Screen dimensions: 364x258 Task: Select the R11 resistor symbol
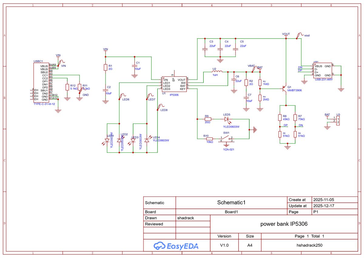pyautogui.click(x=79, y=87)
